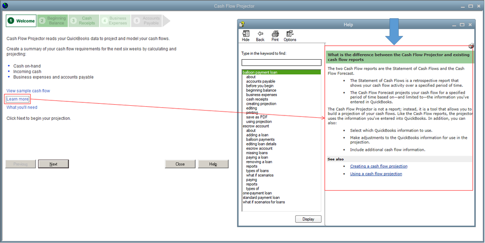Select 'balloon payments' in keyword list

pos(260,139)
